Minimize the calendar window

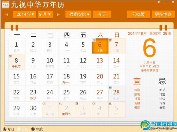click(x=166, y=2)
